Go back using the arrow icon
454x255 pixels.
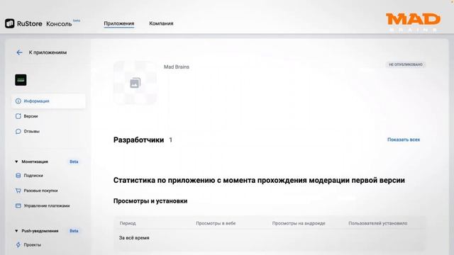tap(19, 52)
